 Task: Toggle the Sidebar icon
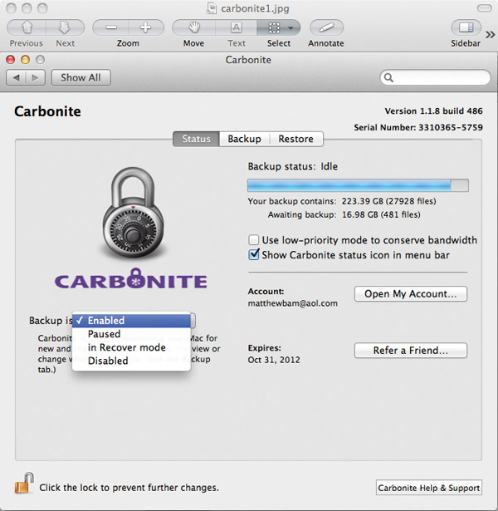pos(466,27)
